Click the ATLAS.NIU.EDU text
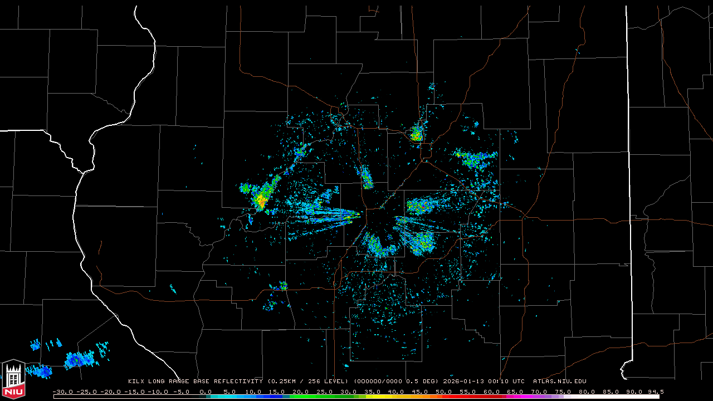713x401 pixels. click(559, 382)
